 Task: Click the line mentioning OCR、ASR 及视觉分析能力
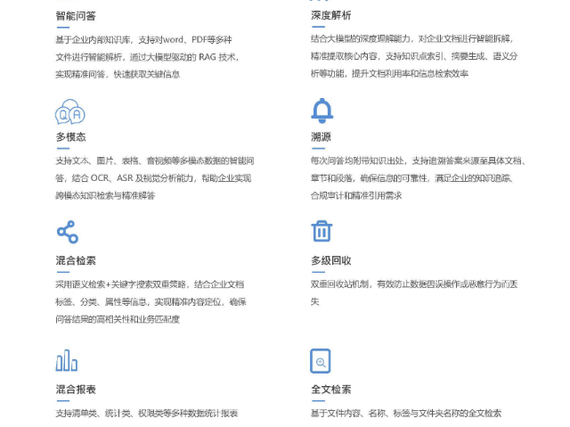[153, 178]
